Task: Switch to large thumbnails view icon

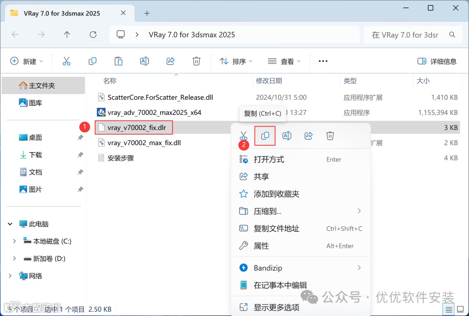Action: pos(461,309)
